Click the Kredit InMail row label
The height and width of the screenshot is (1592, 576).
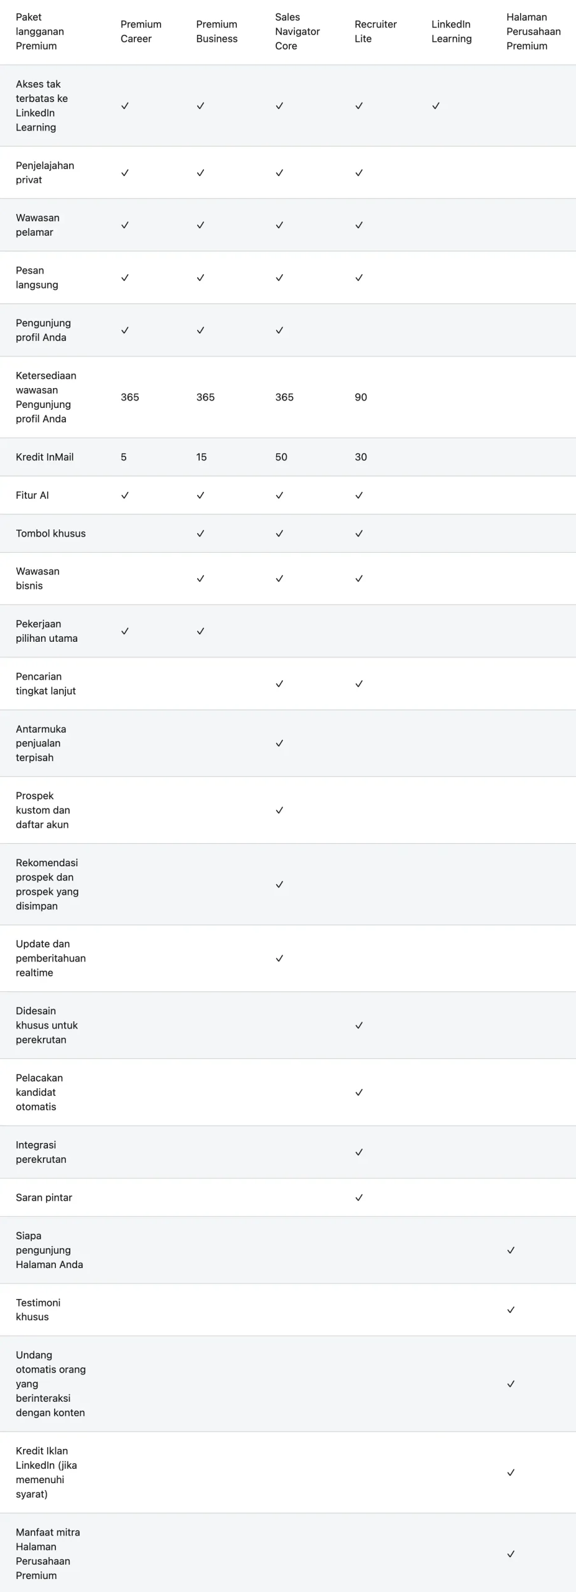click(x=45, y=457)
